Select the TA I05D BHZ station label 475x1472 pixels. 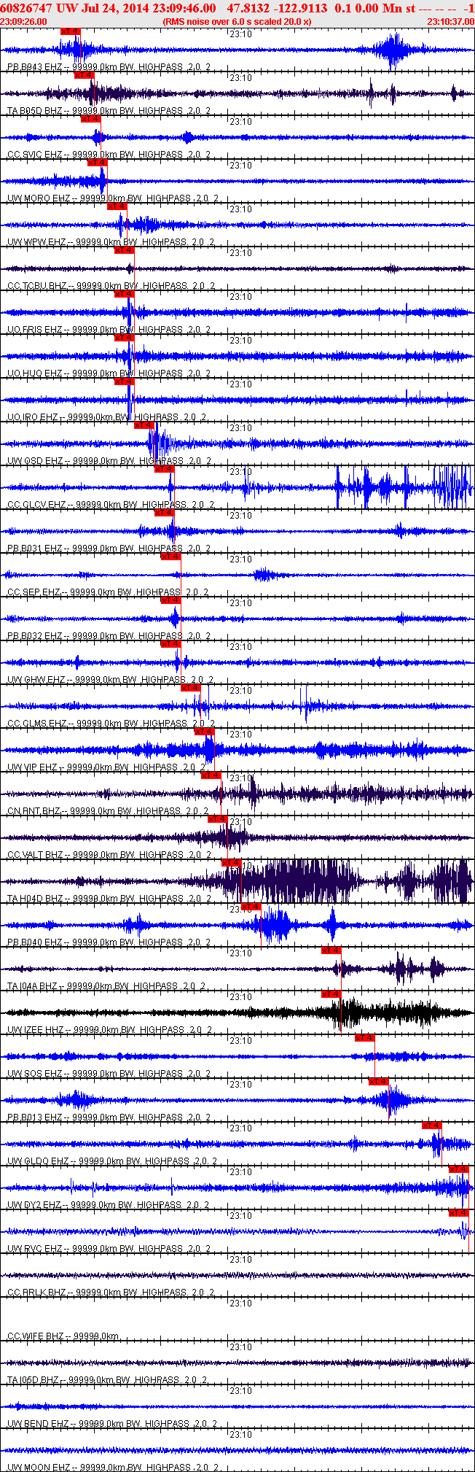click(x=108, y=1380)
